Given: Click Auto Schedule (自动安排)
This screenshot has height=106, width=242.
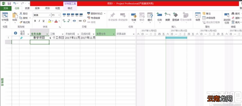Looking at the screenshot, I should coord(123,17).
